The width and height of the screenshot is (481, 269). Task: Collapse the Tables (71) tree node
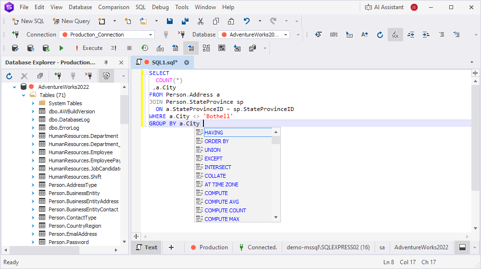(24, 95)
